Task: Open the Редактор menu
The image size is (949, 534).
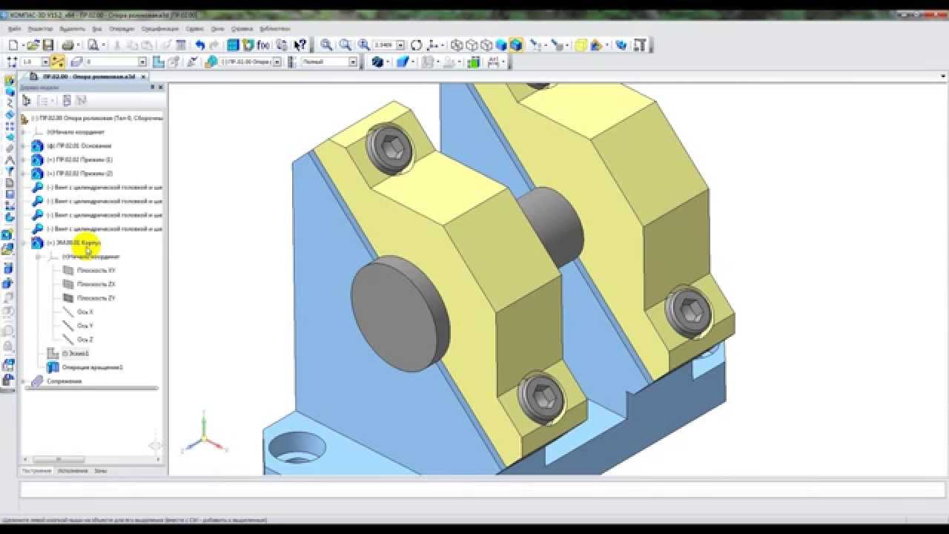Action: (40, 29)
